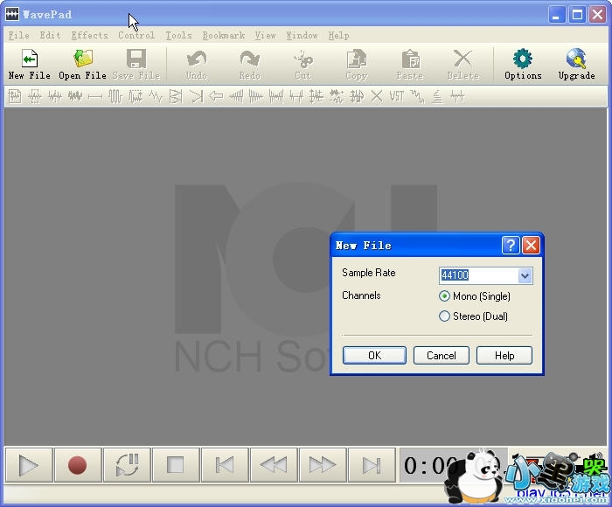612x507 pixels.
Task: Open the Bookmark menu
Action: 224,36
